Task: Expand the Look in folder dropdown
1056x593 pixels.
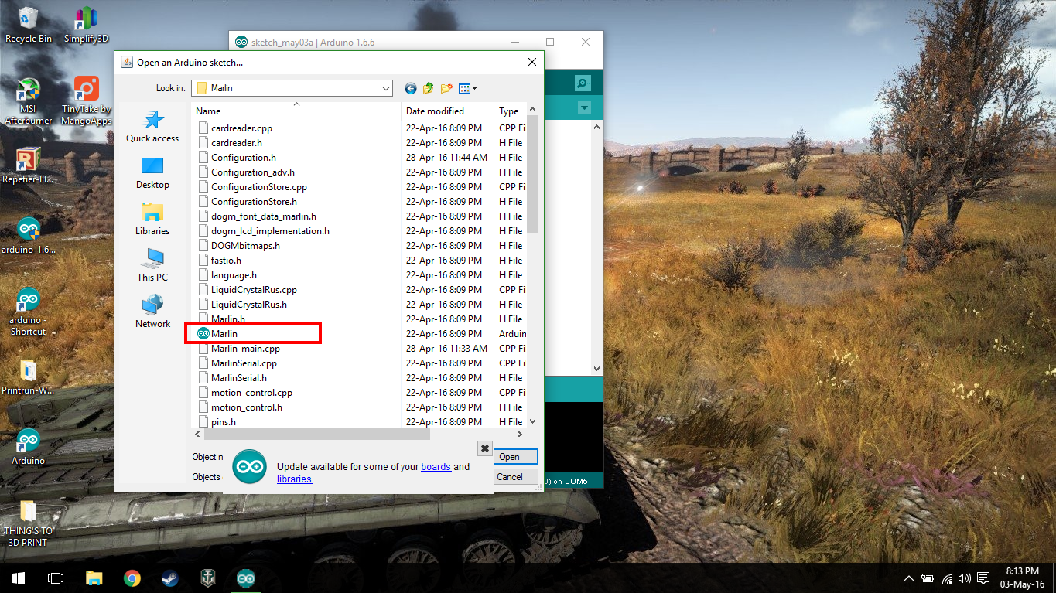Action: [386, 88]
